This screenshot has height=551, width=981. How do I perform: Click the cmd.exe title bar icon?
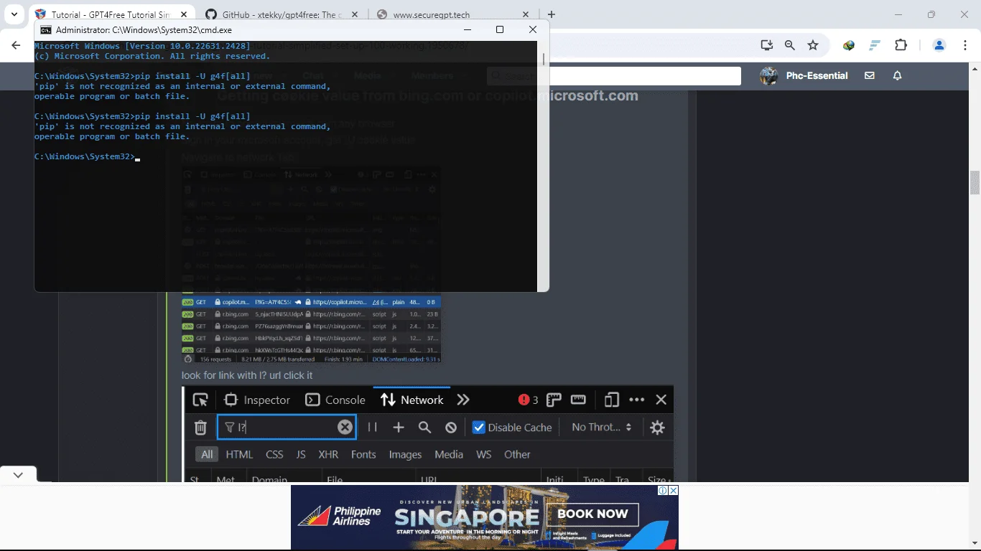46,30
